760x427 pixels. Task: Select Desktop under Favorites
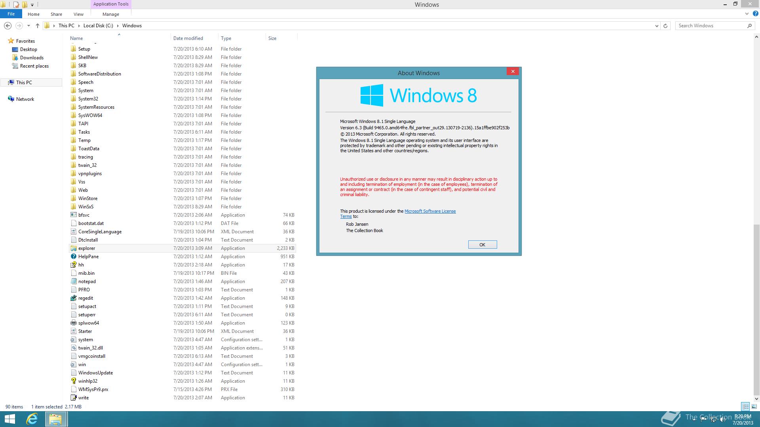coord(28,49)
